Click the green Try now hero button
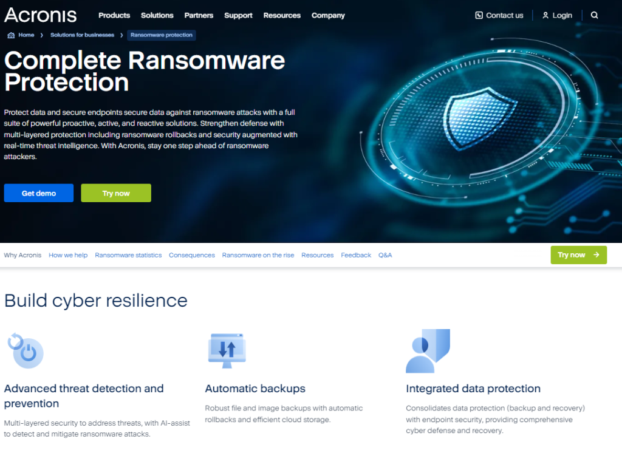 click(116, 193)
